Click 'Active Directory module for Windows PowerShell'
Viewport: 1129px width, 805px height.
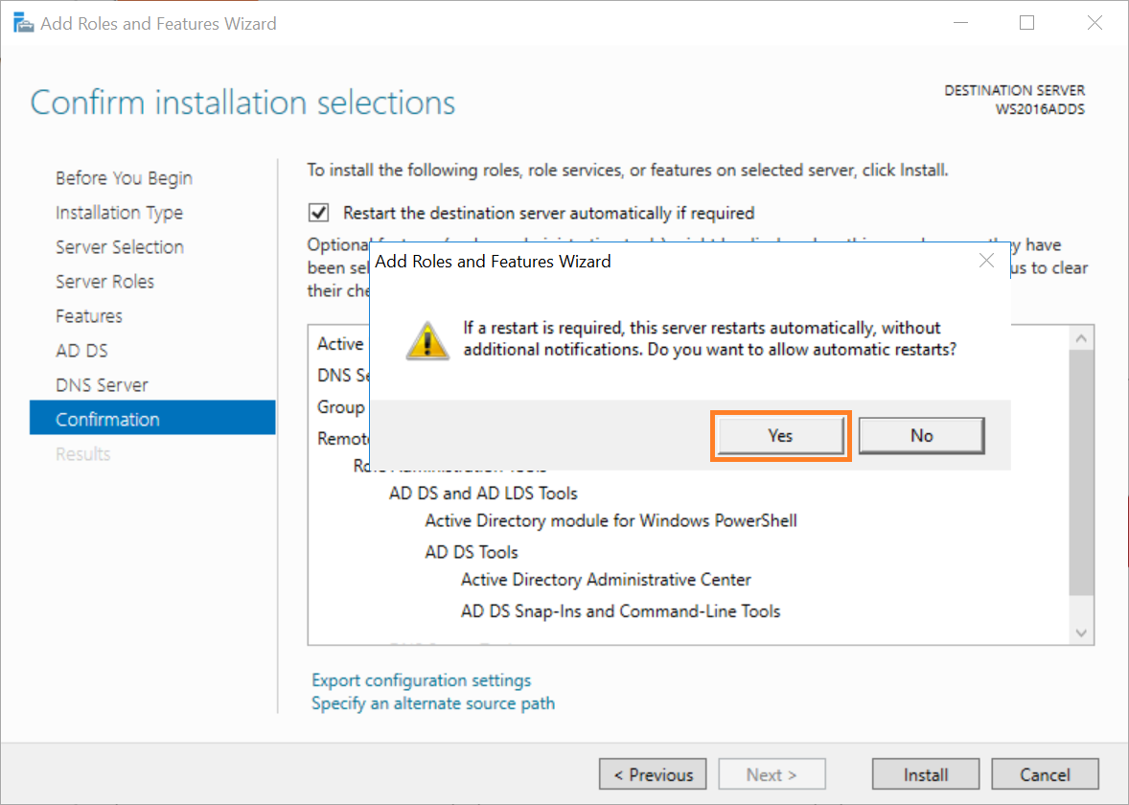(x=611, y=520)
